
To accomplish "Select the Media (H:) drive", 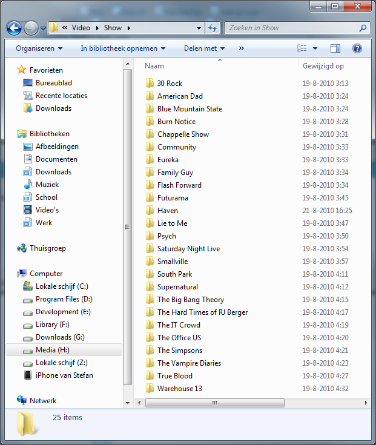I will [x=64, y=350].
